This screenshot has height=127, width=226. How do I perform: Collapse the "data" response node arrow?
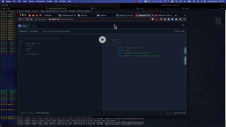point(107,40)
